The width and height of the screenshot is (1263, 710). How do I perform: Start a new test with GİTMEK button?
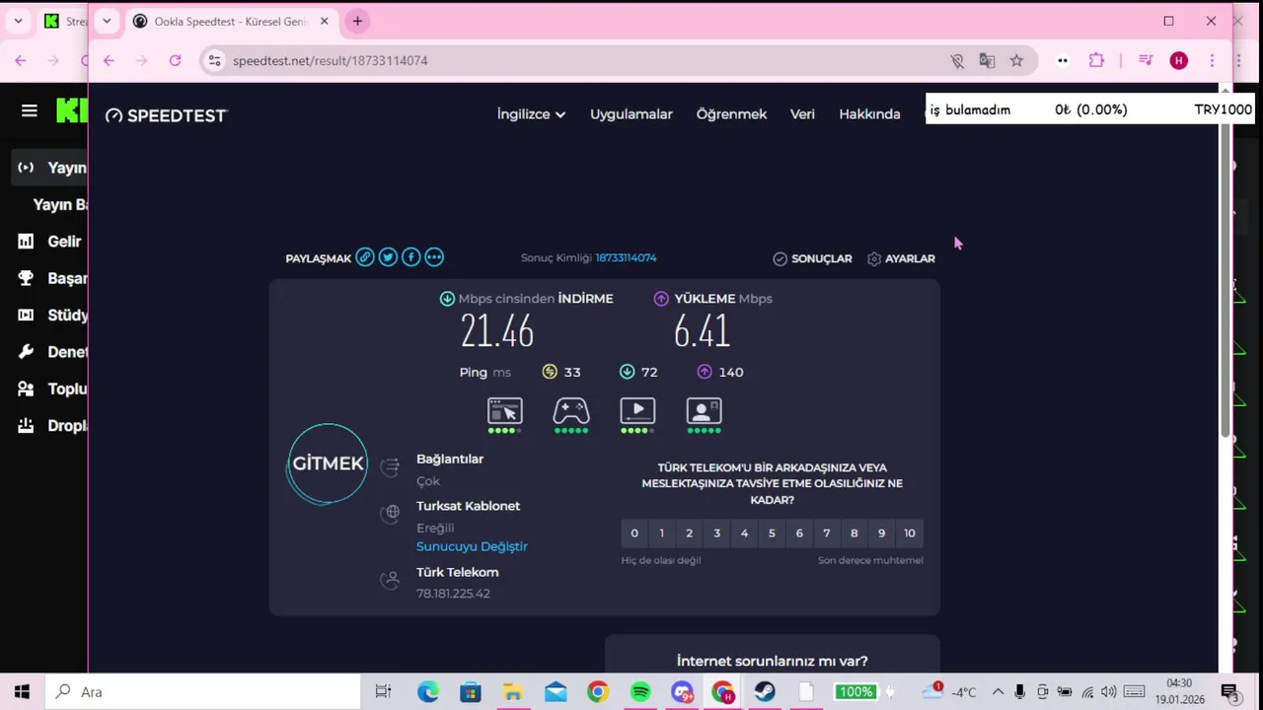(329, 463)
